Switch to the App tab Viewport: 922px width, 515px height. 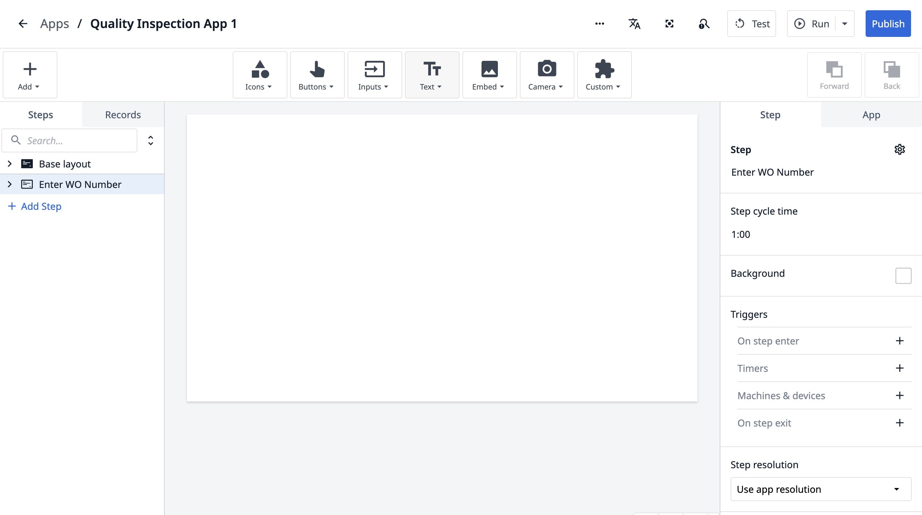click(871, 114)
